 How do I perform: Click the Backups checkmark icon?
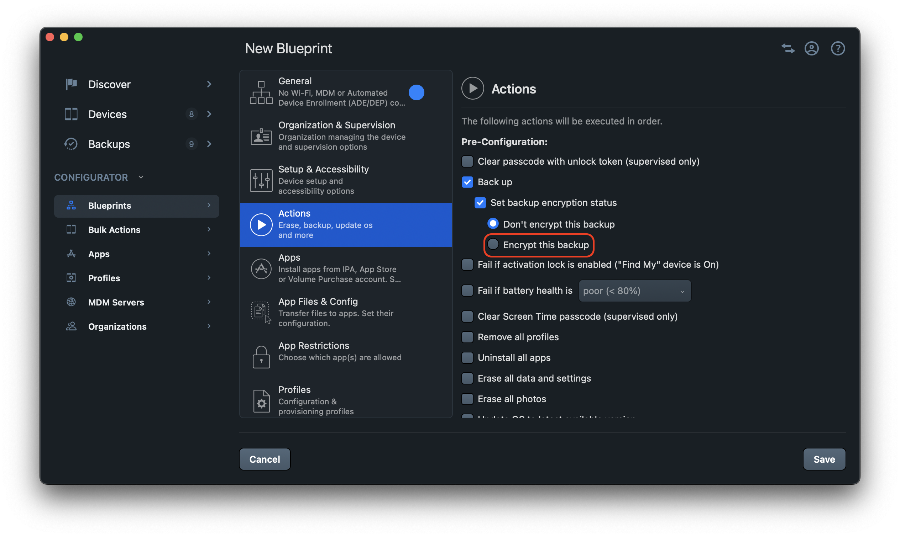click(x=71, y=144)
